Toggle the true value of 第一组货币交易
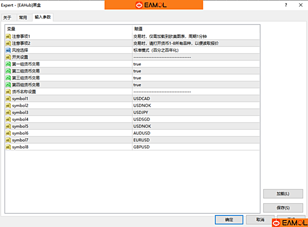Viewport: 308px width, 227px height. tap(137, 64)
